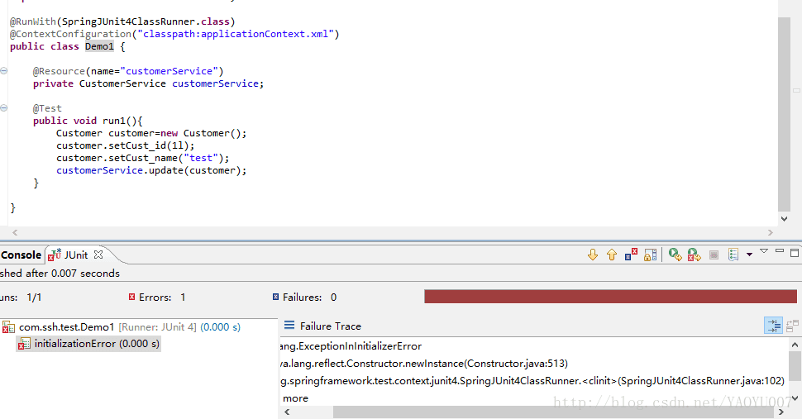Go to previous failed test arrow
The height and width of the screenshot is (419, 802).
tap(612, 255)
